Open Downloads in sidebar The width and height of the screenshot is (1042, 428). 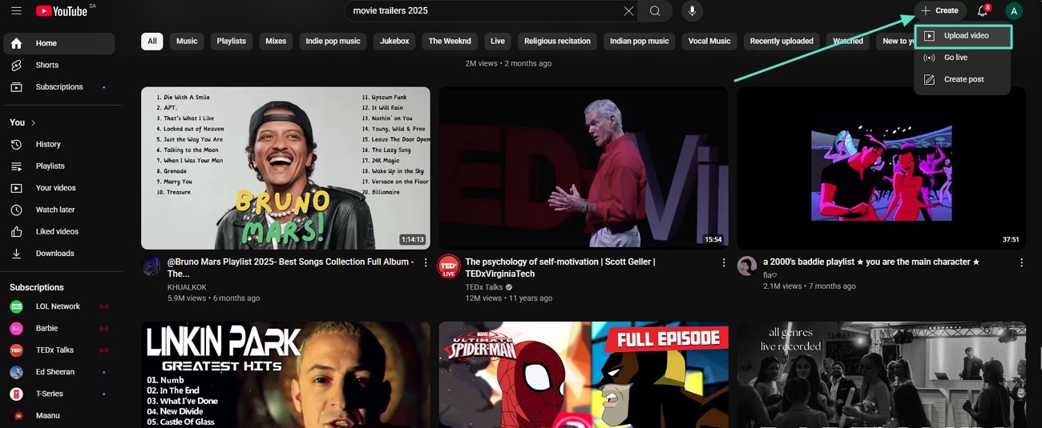(x=59, y=253)
